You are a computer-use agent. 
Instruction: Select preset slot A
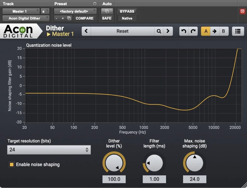click(x=206, y=31)
